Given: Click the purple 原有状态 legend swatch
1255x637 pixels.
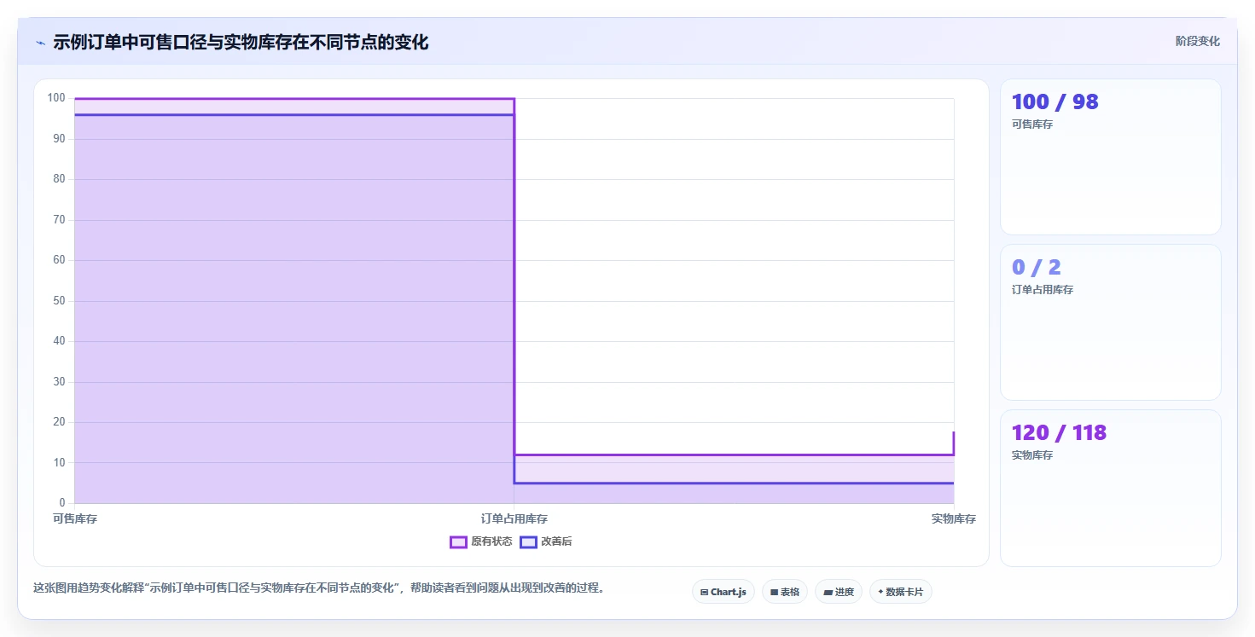Looking at the screenshot, I should (x=458, y=541).
